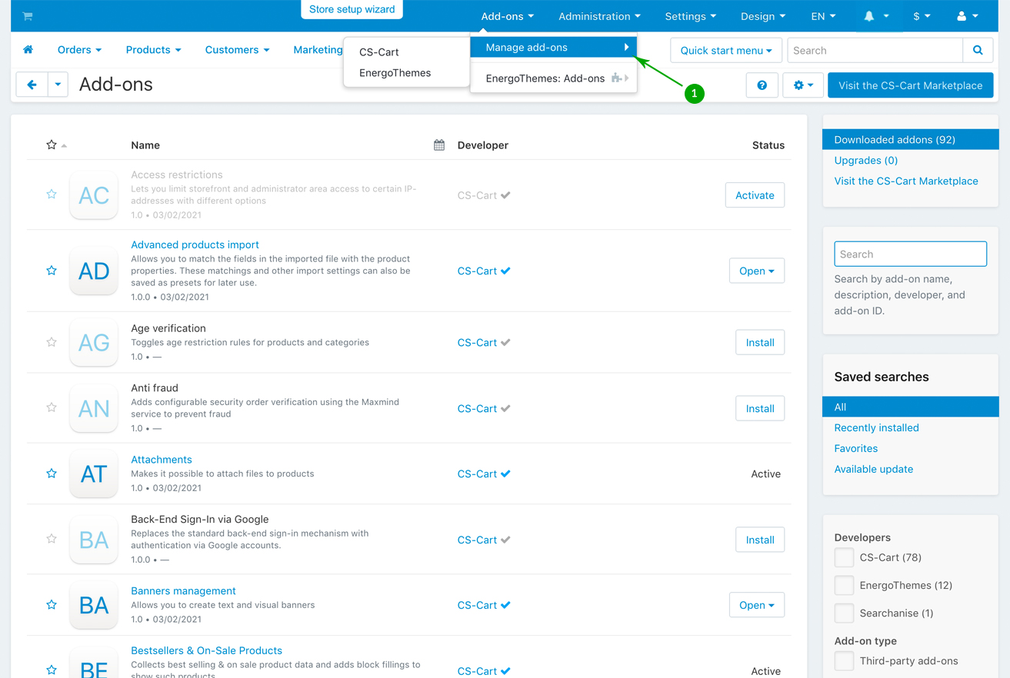The width and height of the screenshot is (1010, 678).
Task: Click the search magnifier icon
Action: tap(977, 51)
